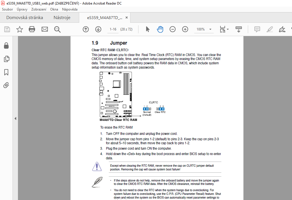This screenshot has height=200, width=292.
Task: Open the bookmarks panel
Action: click(6, 72)
